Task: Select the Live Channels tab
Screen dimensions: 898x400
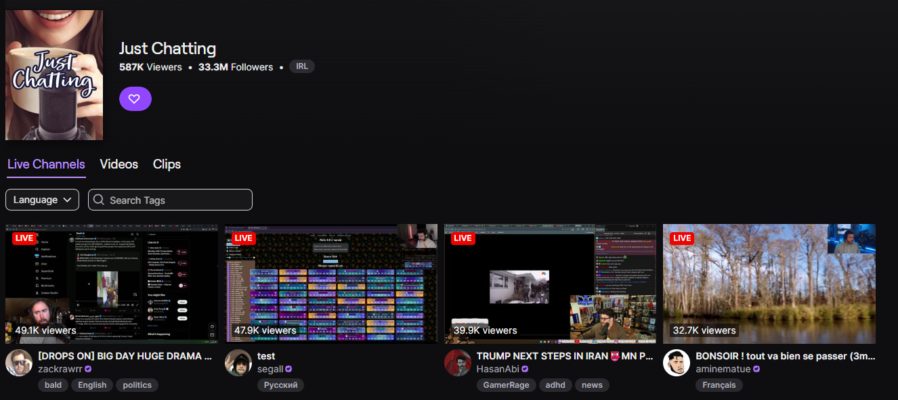Action: click(x=46, y=164)
